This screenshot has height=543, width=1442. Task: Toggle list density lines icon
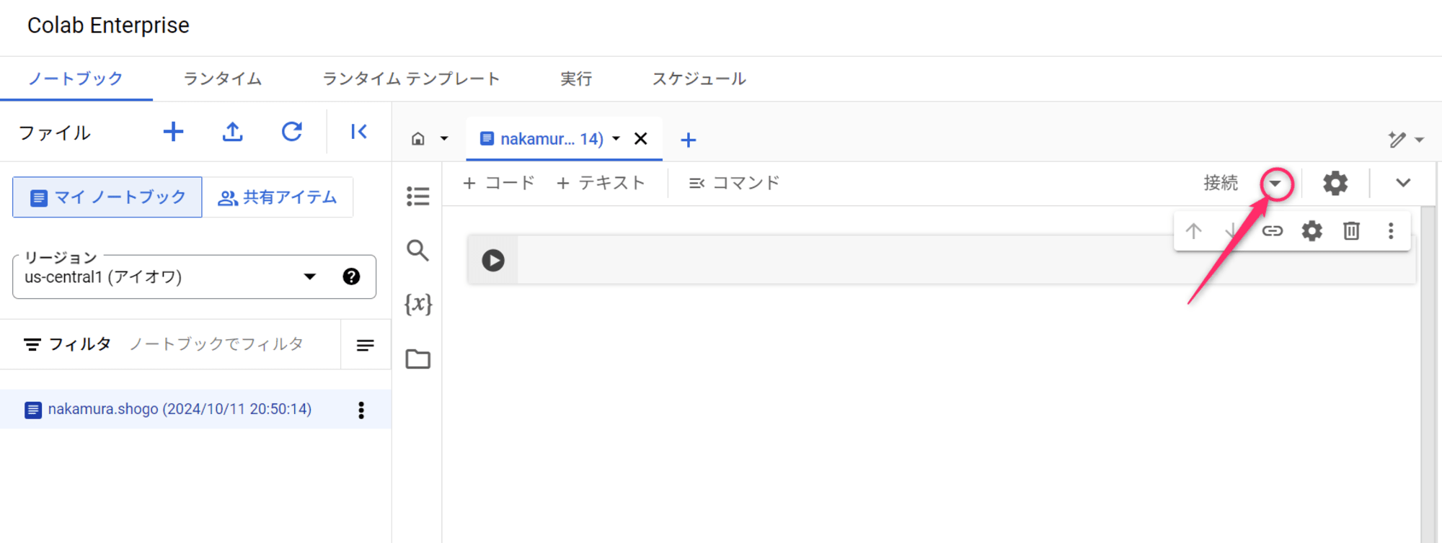(x=366, y=346)
